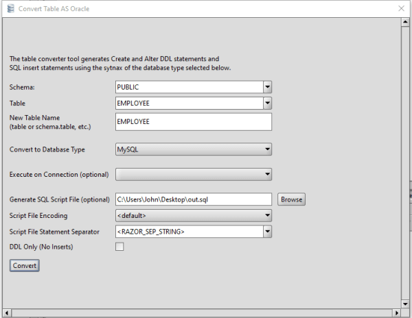This screenshot has width=412, height=318.
Task: Close the Convert Table dialog
Action: (x=401, y=8)
